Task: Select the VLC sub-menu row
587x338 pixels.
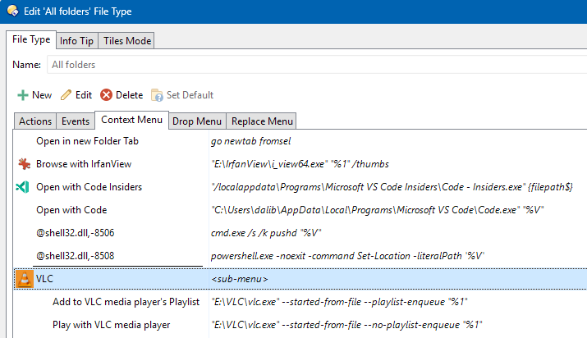Action: [300, 279]
